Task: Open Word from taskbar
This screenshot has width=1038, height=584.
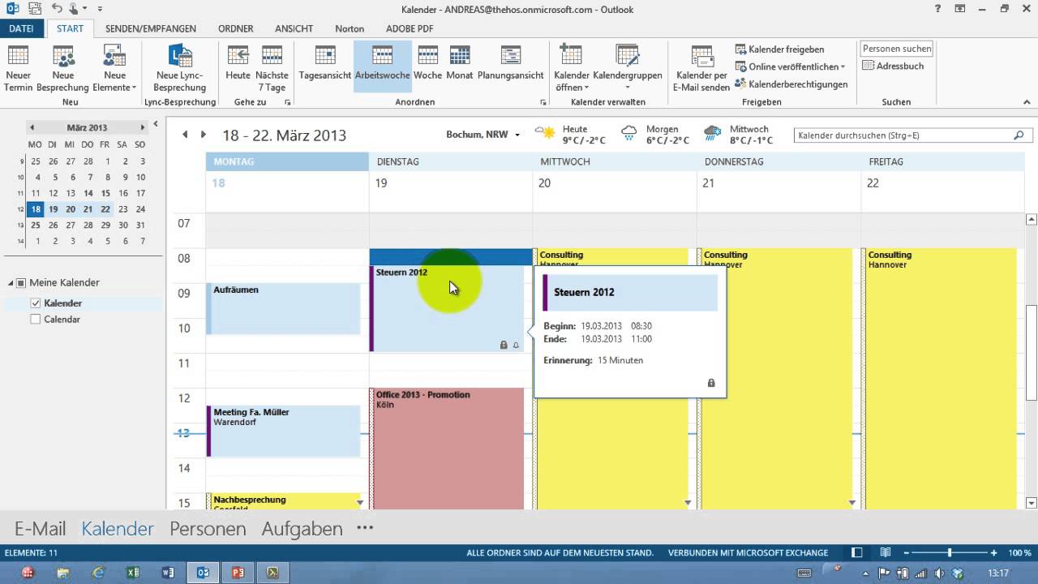Action: pyautogui.click(x=168, y=573)
